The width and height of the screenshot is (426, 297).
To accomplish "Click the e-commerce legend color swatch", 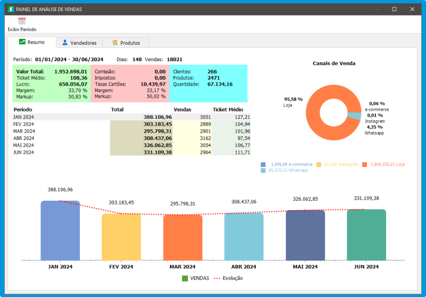I will (264, 164).
